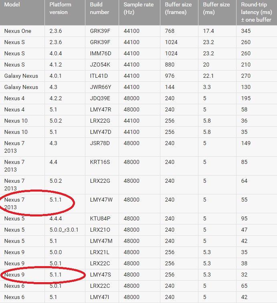Click build number JZO54K
The width and height of the screenshot is (277, 303).
coord(100,65)
